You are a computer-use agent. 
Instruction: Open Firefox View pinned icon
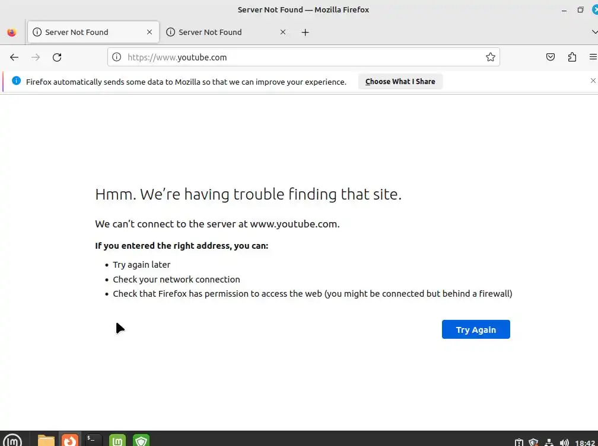coord(12,33)
